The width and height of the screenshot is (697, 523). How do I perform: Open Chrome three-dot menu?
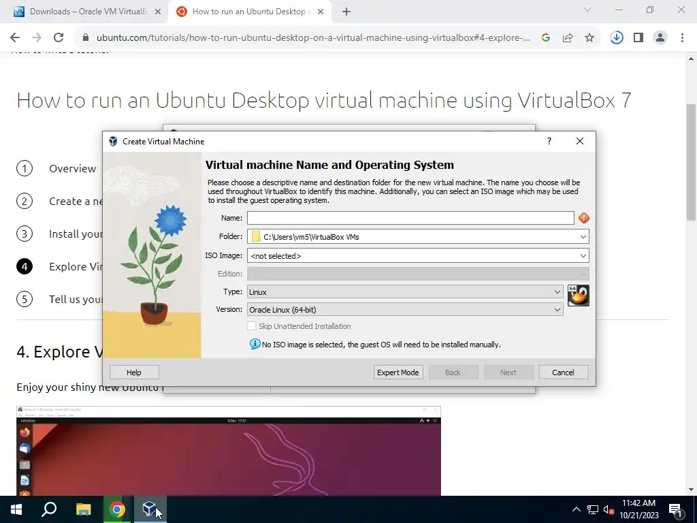682,38
